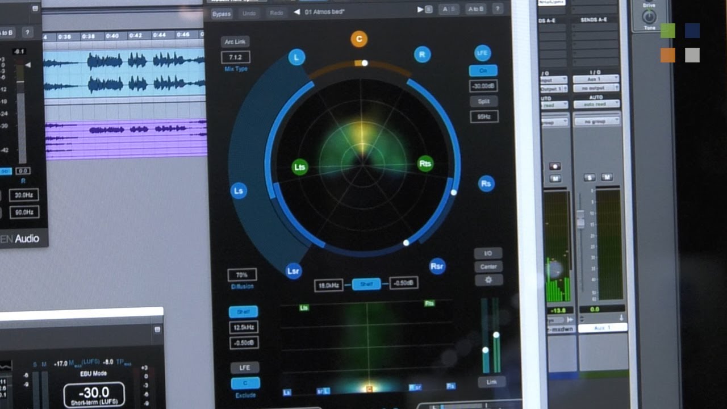Select the Ls surround speaker node
The image size is (727, 409).
click(239, 191)
